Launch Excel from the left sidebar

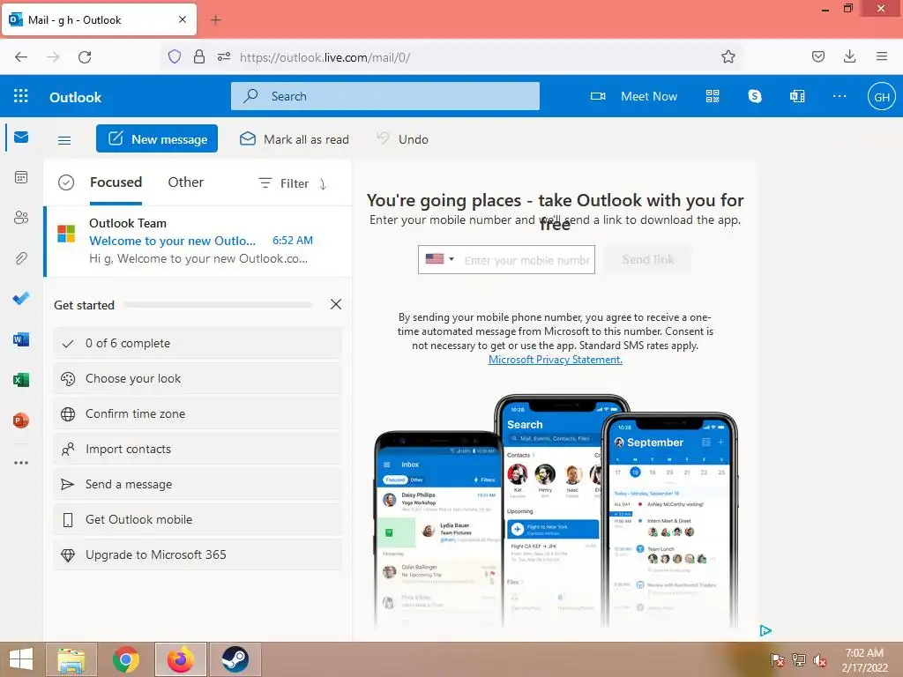point(21,380)
